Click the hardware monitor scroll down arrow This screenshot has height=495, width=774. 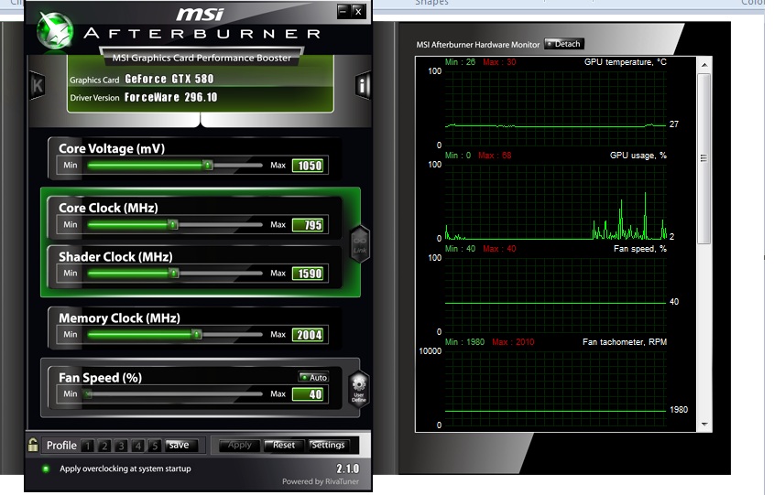(704, 425)
